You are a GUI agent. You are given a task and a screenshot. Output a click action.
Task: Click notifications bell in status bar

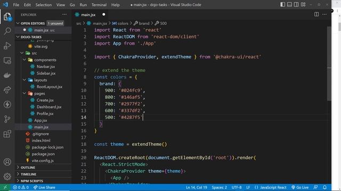(324, 187)
